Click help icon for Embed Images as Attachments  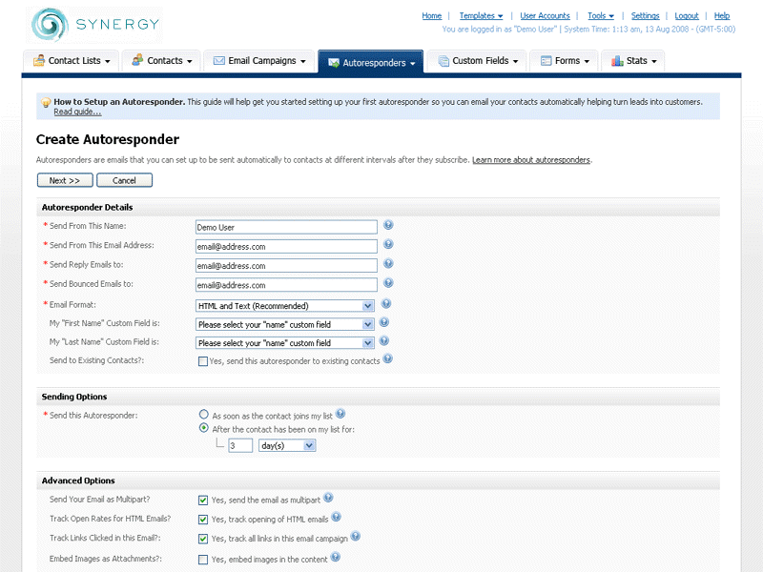click(336, 558)
